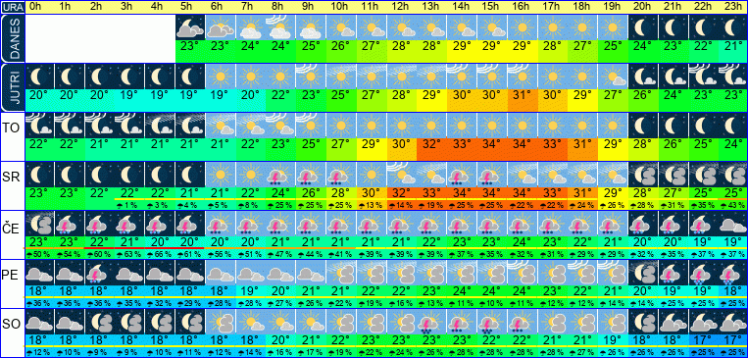Viewport: 748px width, 358px height.
Task: Select the TO 12h sunny icon
Action: pos(402,126)
